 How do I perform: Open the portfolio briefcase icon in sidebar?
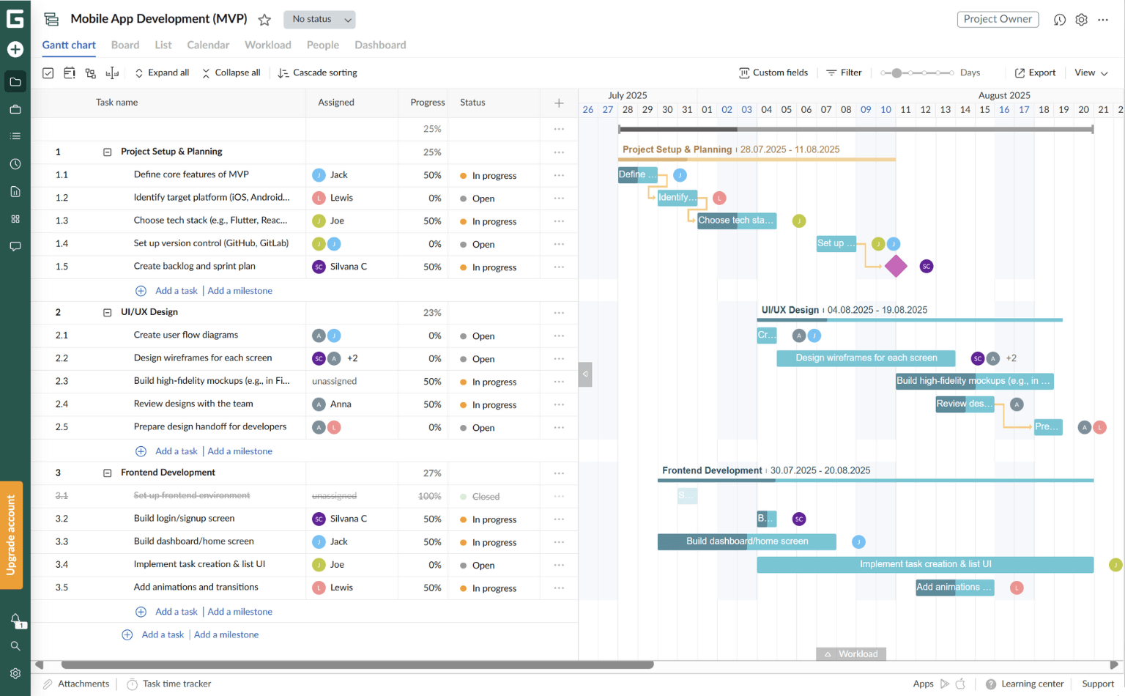15,108
